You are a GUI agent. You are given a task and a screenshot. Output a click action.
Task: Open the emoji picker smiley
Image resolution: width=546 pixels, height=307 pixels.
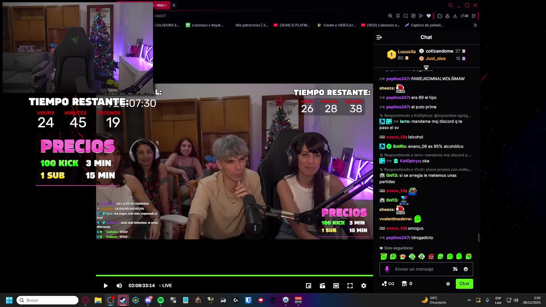pos(466,269)
